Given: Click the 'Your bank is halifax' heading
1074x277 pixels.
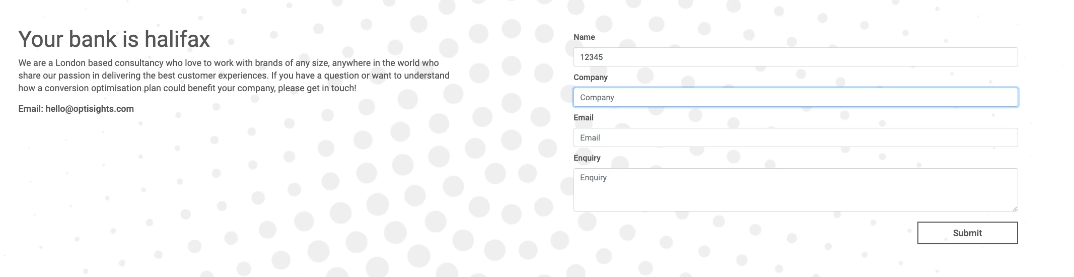Looking at the screenshot, I should (114, 39).
